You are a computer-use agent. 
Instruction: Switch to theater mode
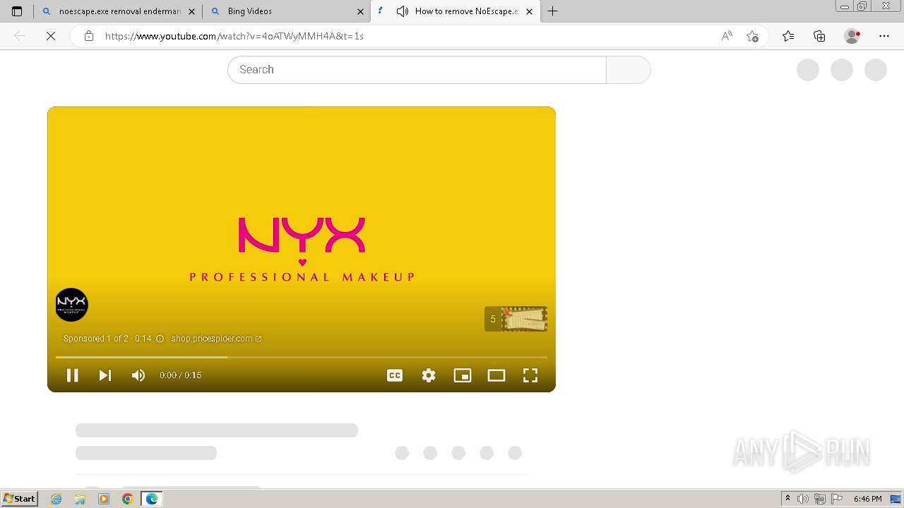(496, 375)
